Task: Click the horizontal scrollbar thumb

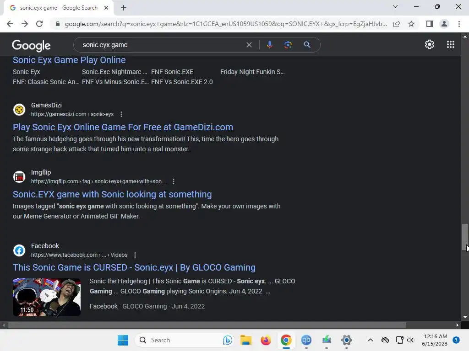Action: (x=207, y=325)
